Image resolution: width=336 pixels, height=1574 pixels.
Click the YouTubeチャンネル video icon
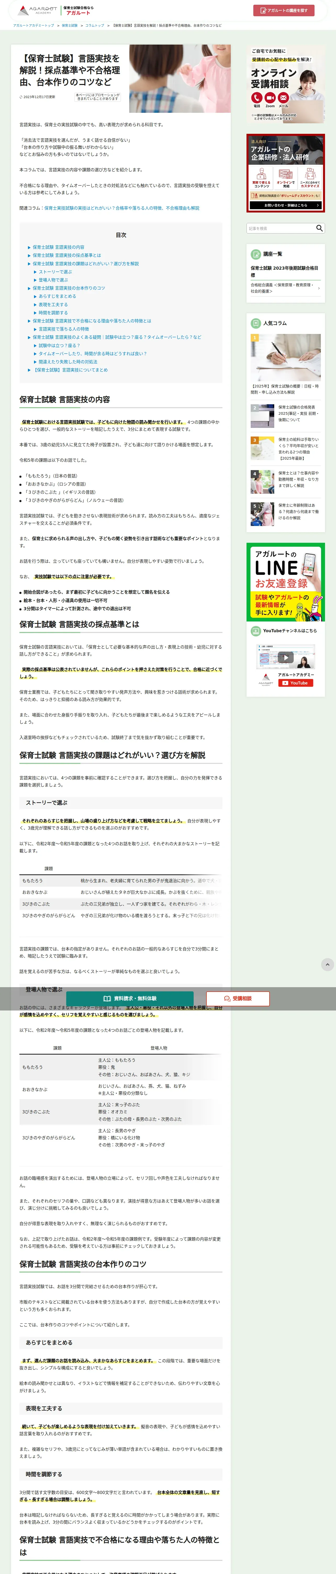pyautogui.click(x=256, y=631)
